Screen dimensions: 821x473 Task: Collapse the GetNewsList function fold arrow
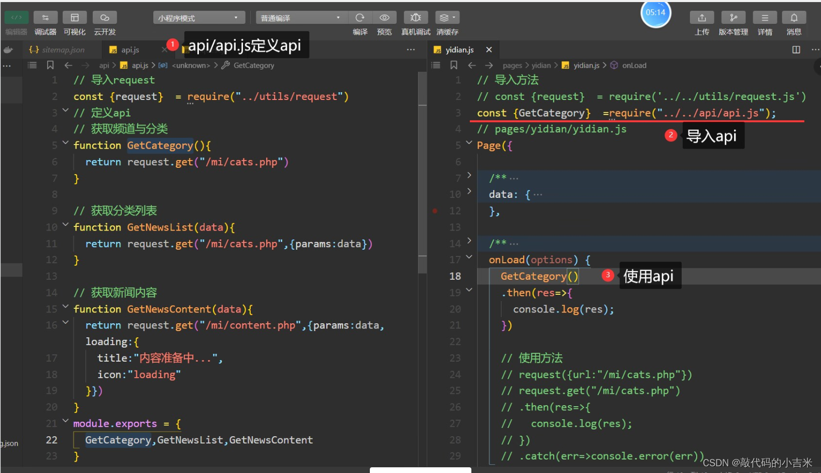tap(65, 224)
